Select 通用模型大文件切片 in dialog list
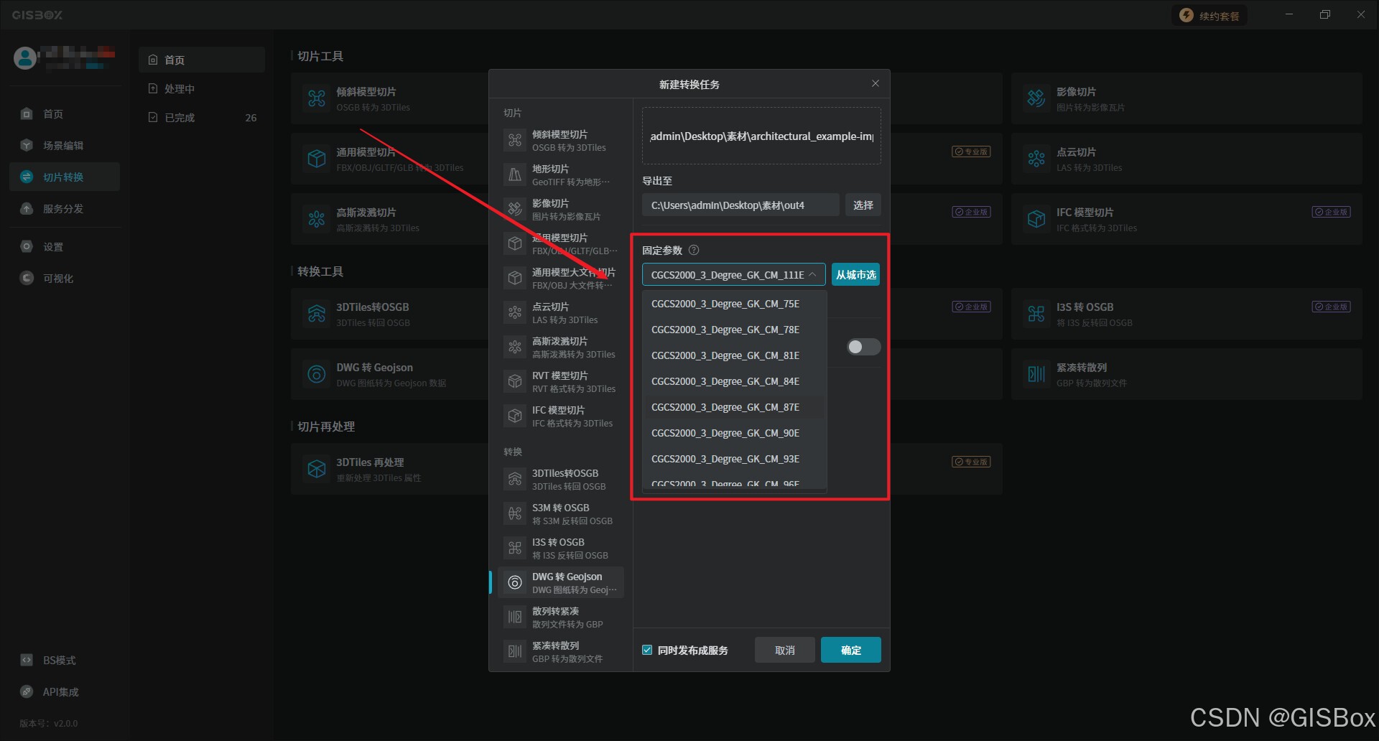The width and height of the screenshot is (1379, 741). 561,278
